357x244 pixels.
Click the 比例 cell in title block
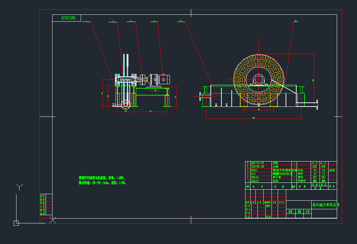point(308,211)
